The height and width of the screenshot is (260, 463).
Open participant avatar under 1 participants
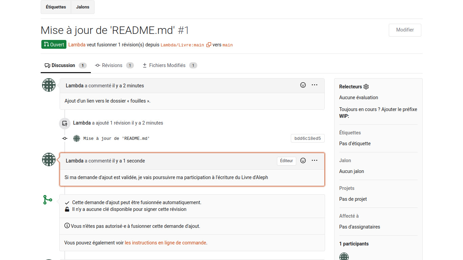click(344, 257)
